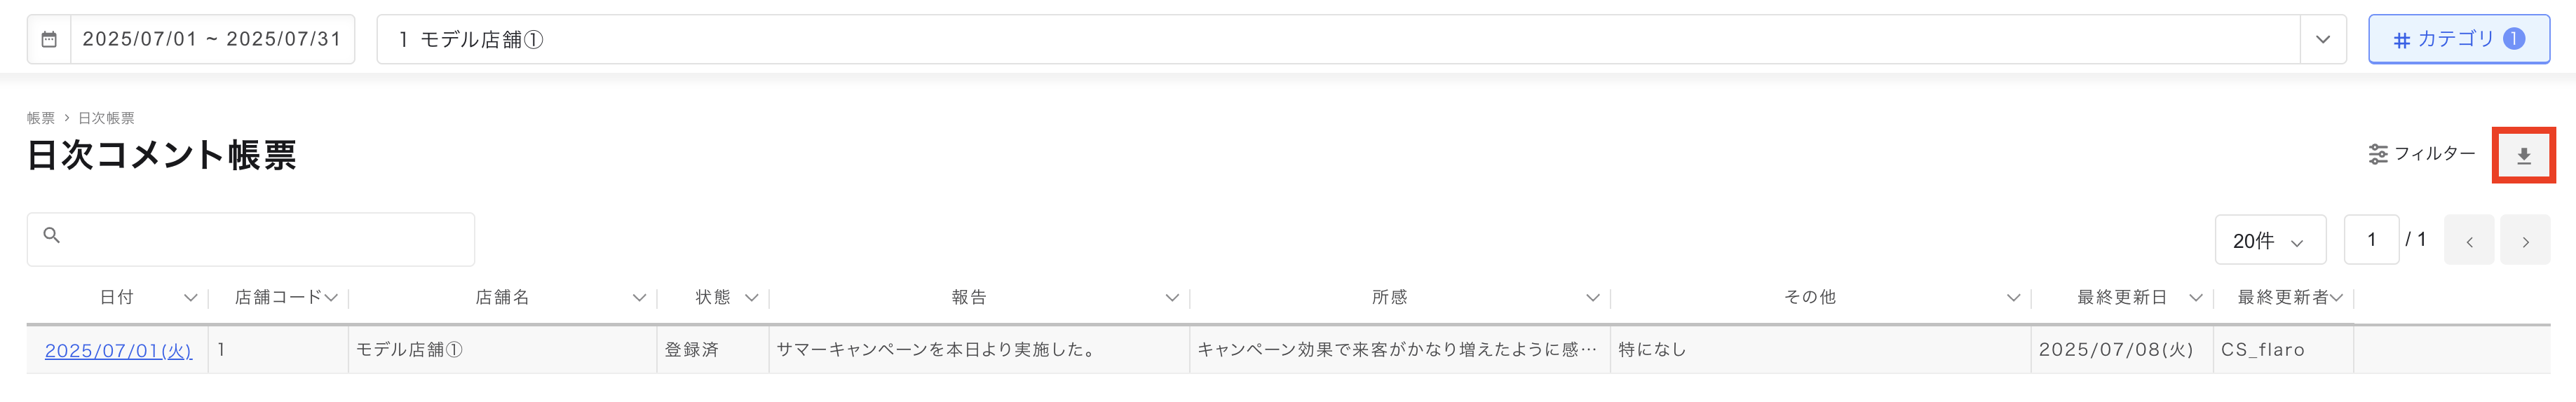Open the 日付 column sort chevron

[x=190, y=298]
